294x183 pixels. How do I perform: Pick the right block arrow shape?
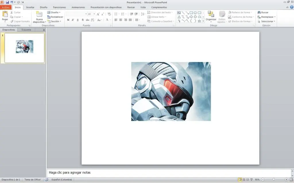[x=191, y=17]
